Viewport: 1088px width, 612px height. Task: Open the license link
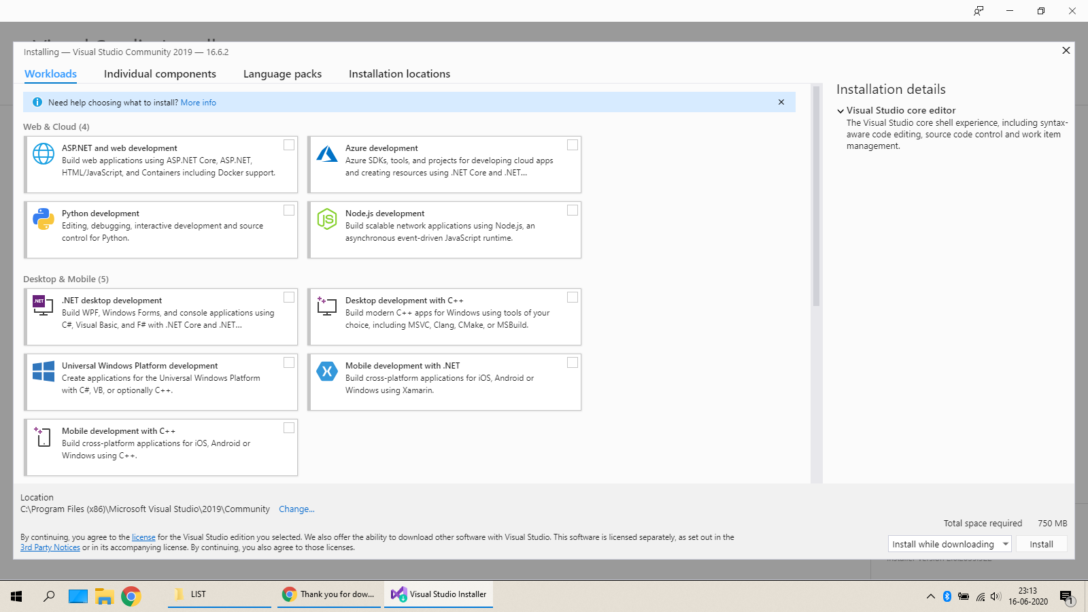(x=143, y=537)
